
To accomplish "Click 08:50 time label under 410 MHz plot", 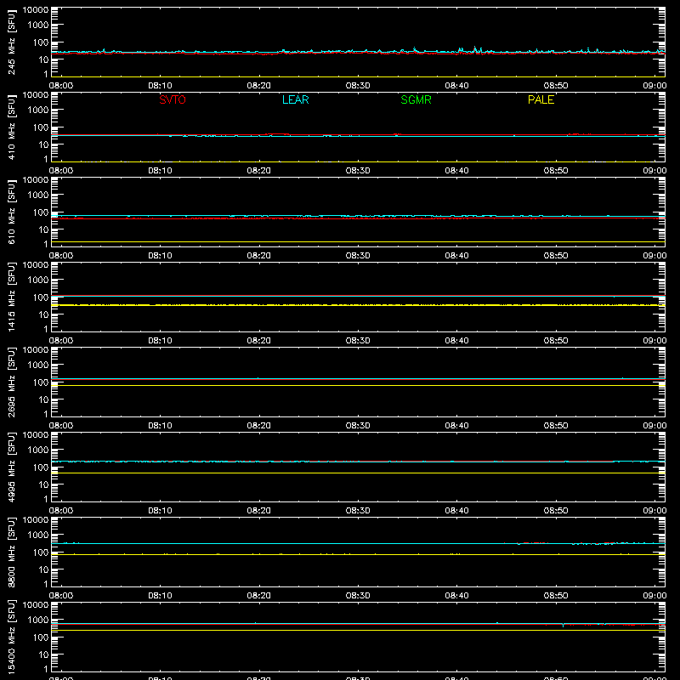I will 556,171.
